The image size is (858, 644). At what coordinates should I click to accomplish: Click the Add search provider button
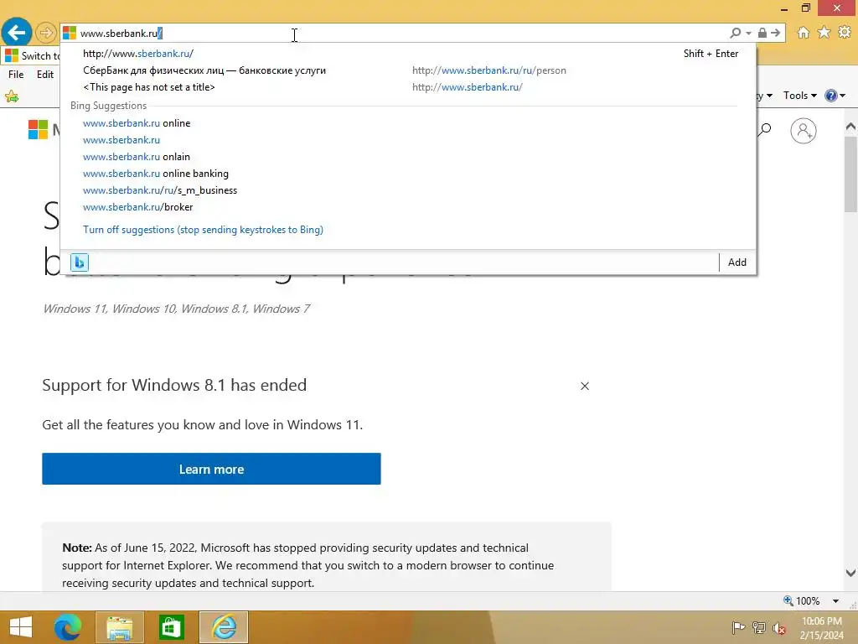tap(737, 262)
